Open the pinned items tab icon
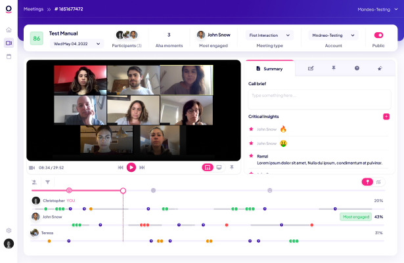Viewport: 404px width, 263px height. (x=334, y=68)
